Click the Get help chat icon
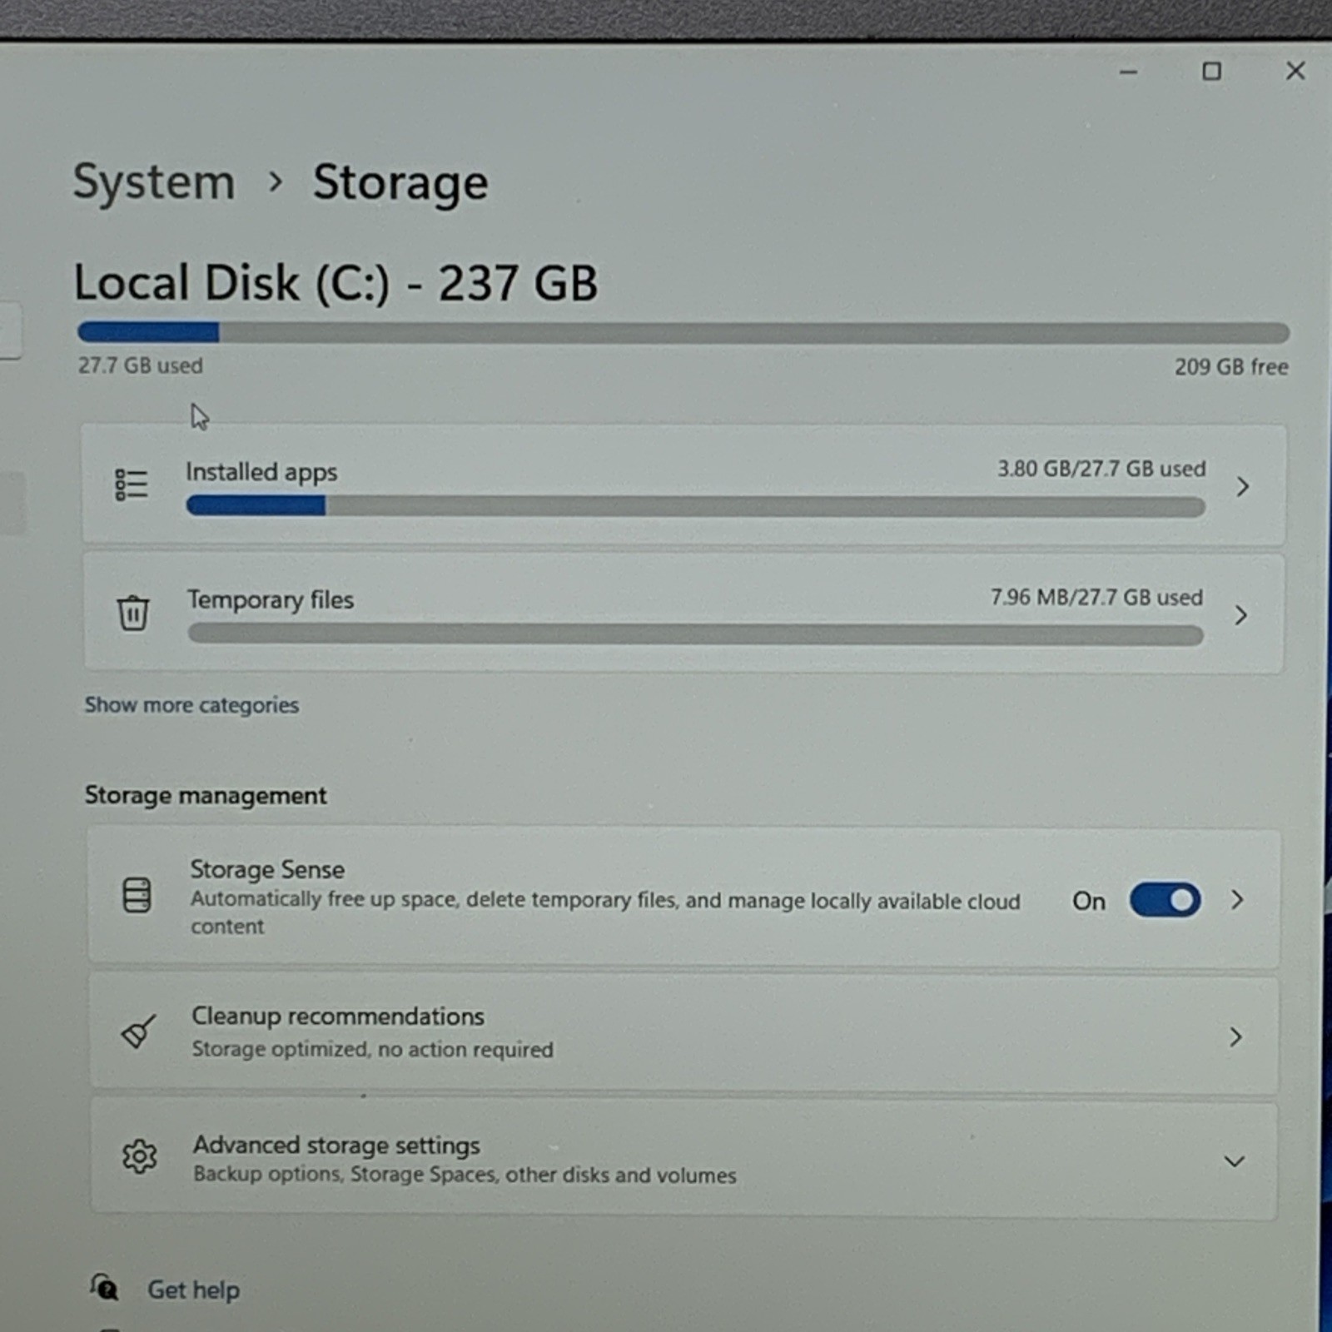Viewport: 1332px width, 1332px height. (x=105, y=1287)
